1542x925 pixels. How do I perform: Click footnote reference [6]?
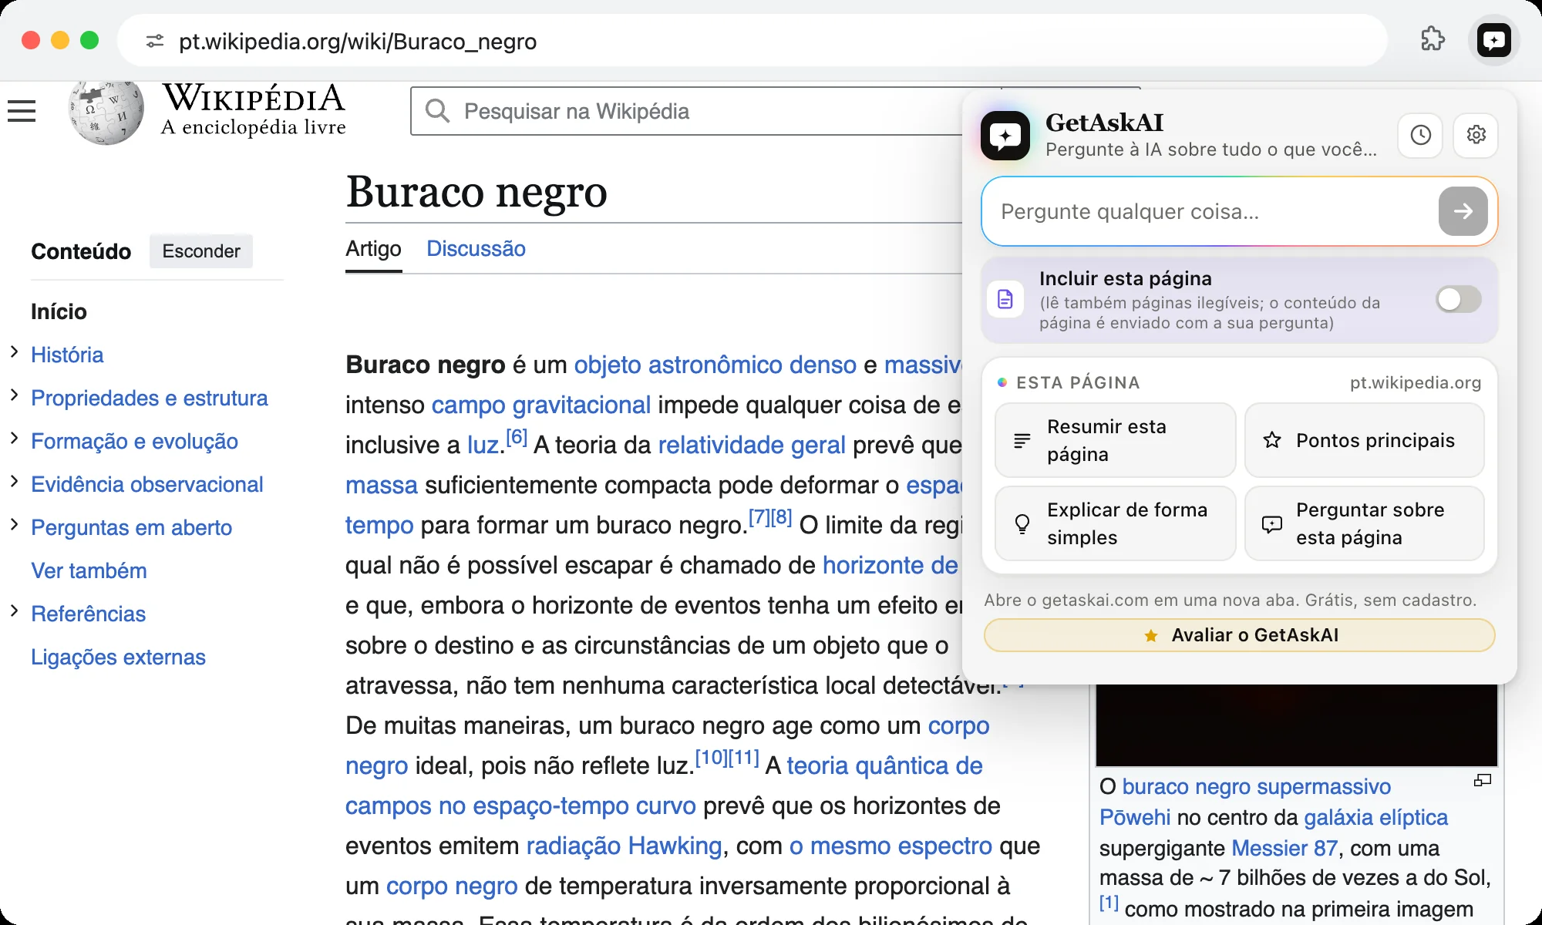517,438
